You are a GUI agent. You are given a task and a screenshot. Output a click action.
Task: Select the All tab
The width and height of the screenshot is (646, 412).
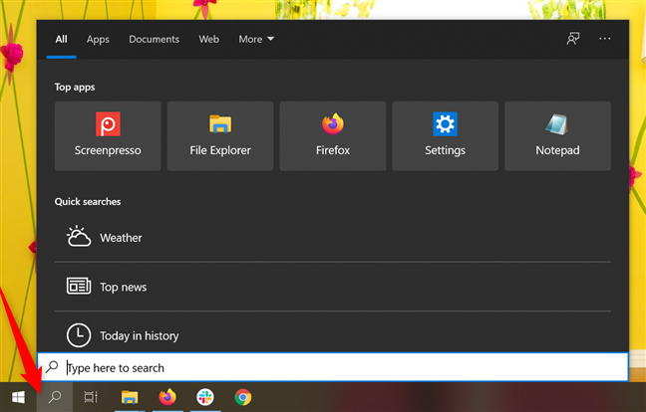[62, 40]
